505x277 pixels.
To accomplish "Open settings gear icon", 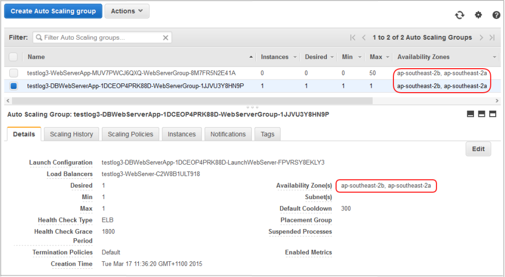I will (478, 15).
